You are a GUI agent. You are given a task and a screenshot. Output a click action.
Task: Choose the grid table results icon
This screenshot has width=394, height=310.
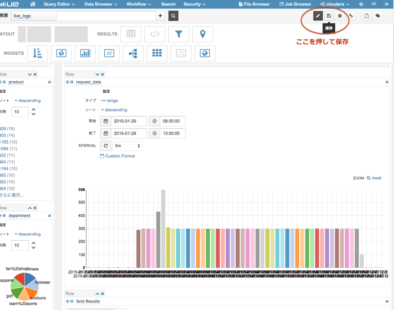point(131,34)
